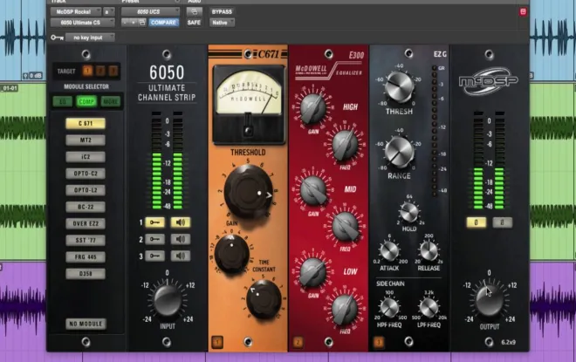Toggle the COMPARE button
This screenshot has width=576, height=362.
(x=163, y=23)
